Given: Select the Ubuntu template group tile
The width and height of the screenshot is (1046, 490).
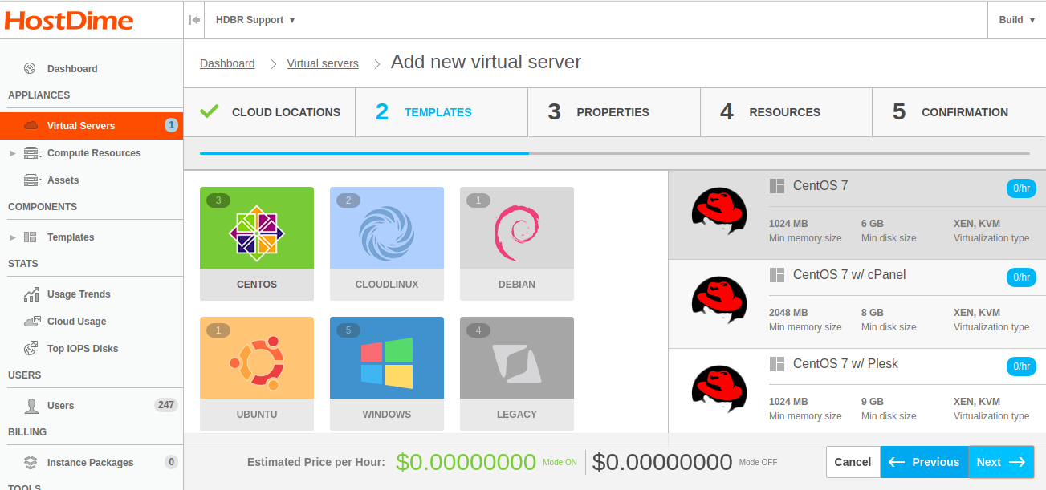Looking at the screenshot, I should click(257, 374).
